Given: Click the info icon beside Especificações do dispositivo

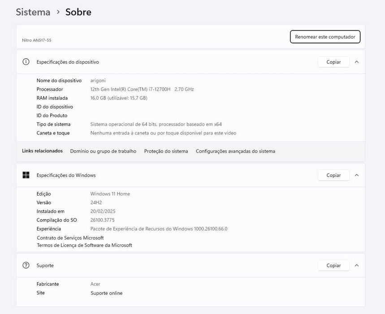Looking at the screenshot, I should (26, 61).
